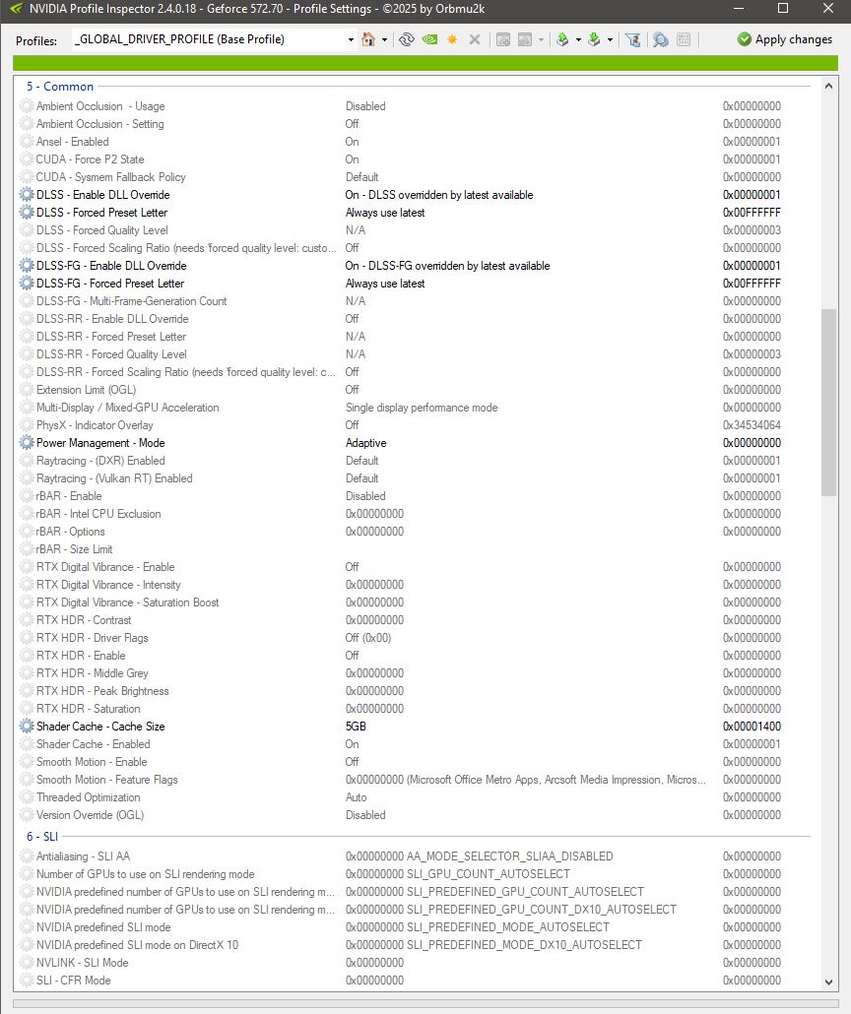
Task: Collapse the '5 - Common' group header
Action: coord(59,87)
